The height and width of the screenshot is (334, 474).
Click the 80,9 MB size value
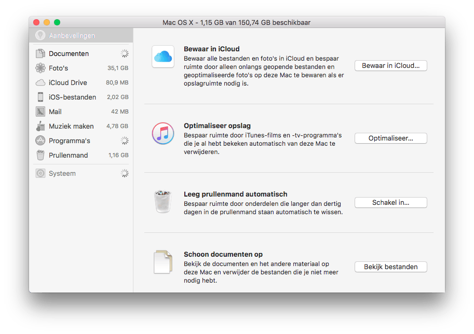point(117,82)
